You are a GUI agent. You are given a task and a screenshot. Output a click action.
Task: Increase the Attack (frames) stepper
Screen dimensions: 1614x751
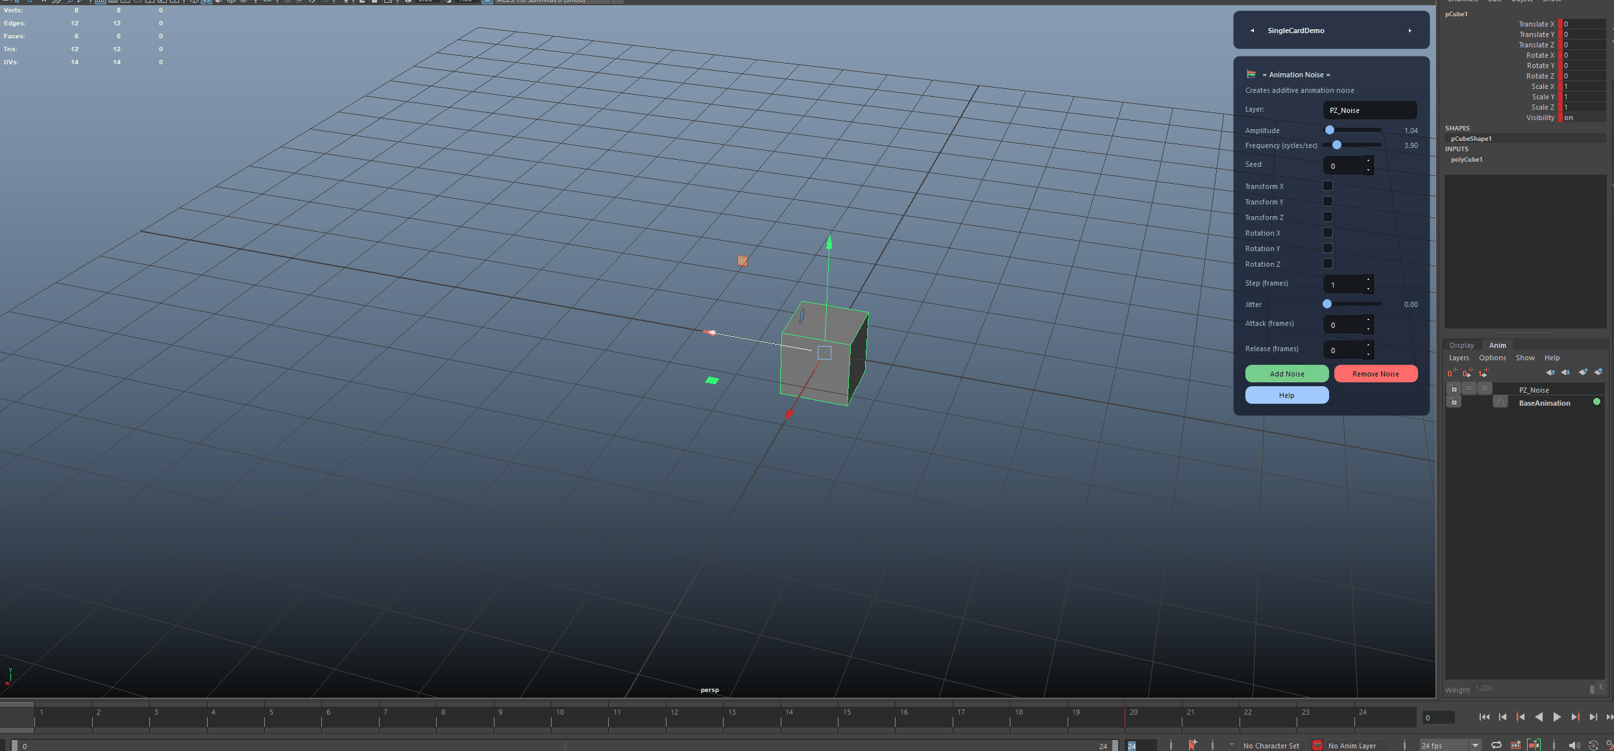pyautogui.click(x=1368, y=320)
